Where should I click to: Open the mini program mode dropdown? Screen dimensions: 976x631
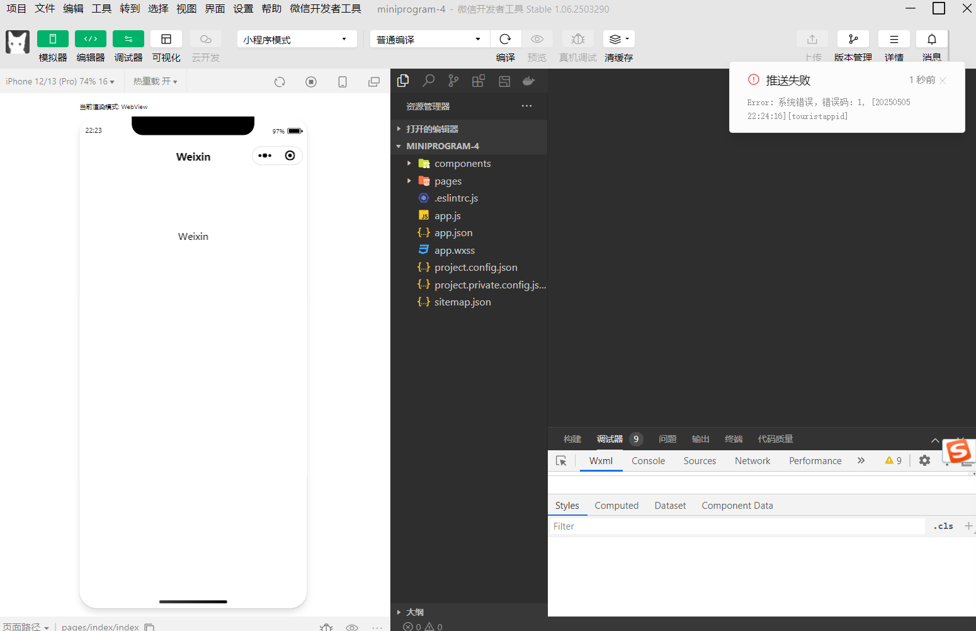[297, 39]
